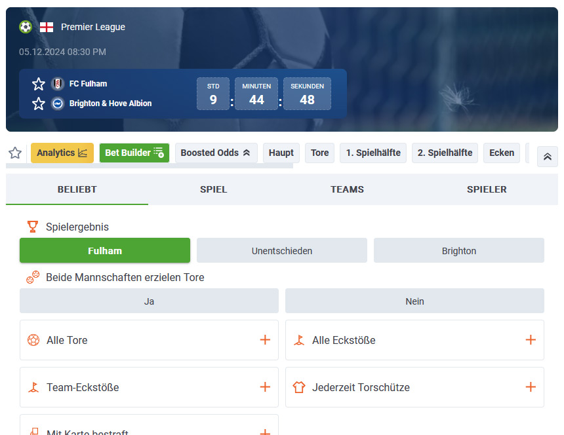Pick Brighton as match result
The height and width of the screenshot is (435, 564).
459,250
